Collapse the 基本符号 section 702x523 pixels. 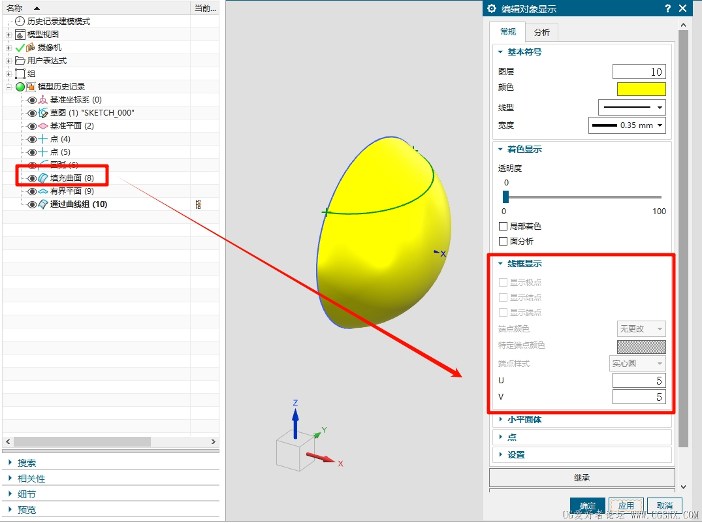pyautogui.click(x=500, y=52)
